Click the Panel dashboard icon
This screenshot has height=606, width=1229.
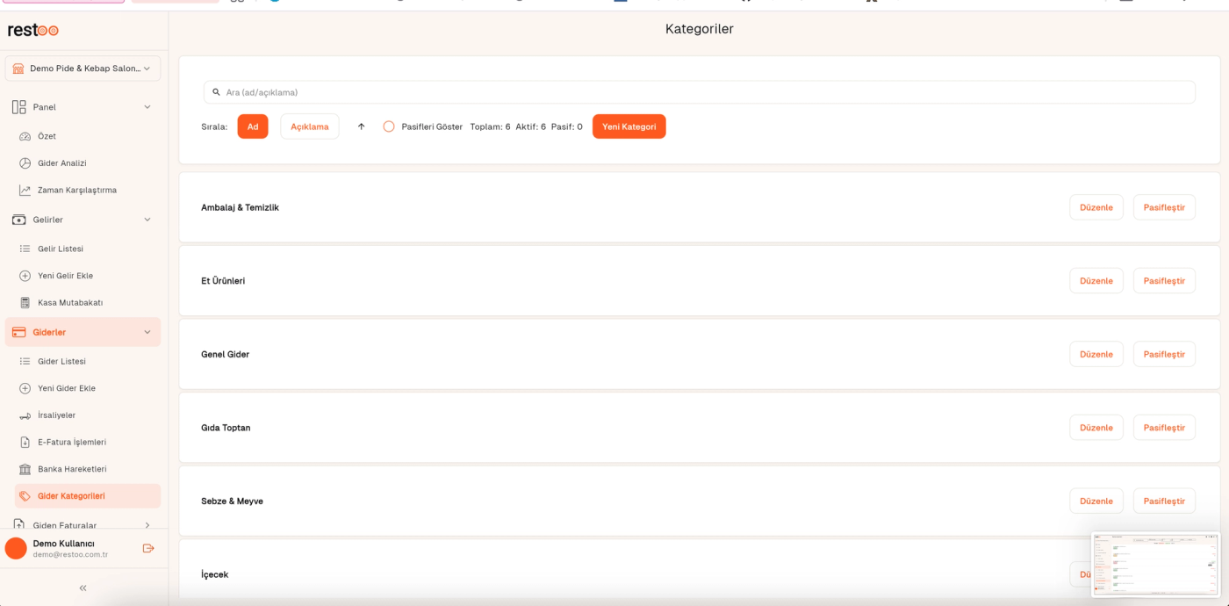click(x=18, y=107)
